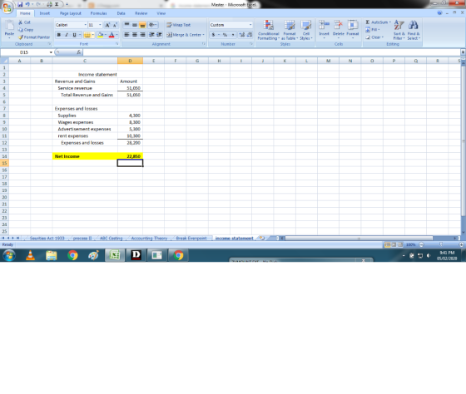Switch to the Formulas ribbon tab

(98, 13)
